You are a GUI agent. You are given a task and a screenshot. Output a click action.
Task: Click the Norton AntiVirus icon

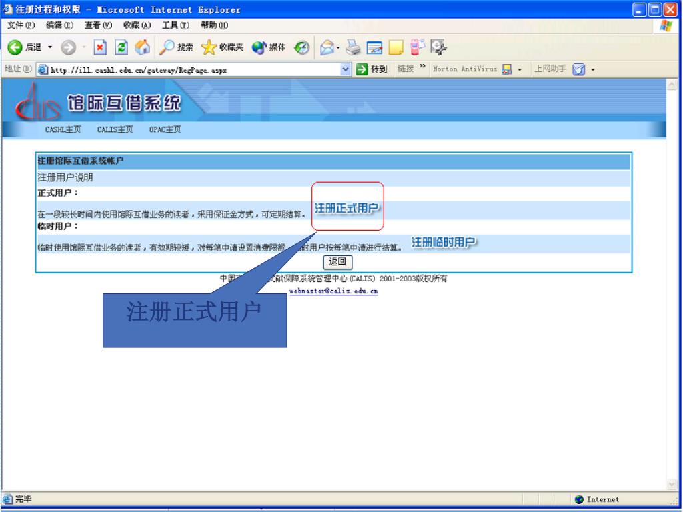(507, 69)
